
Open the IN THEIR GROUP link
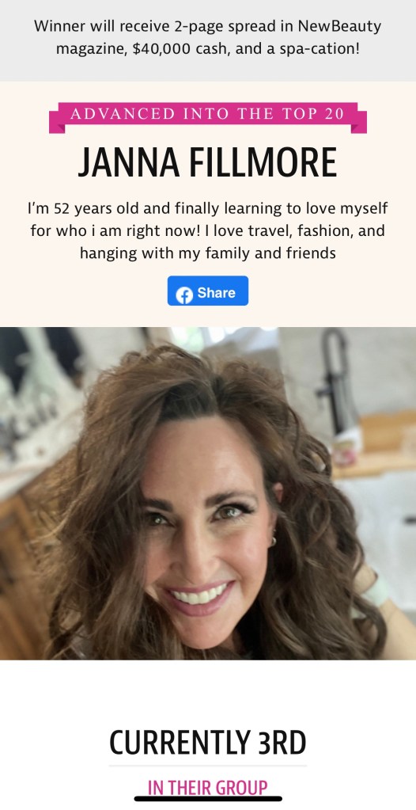(x=207, y=788)
